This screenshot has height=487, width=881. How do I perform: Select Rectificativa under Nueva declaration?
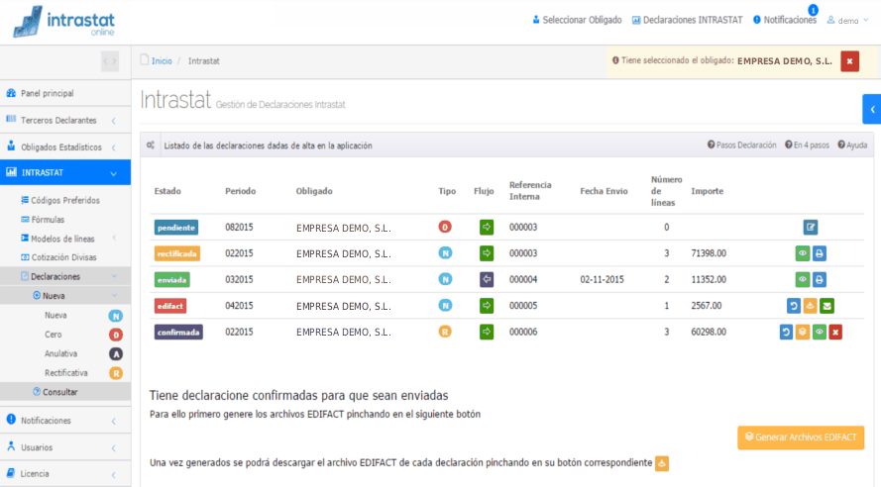coord(66,373)
